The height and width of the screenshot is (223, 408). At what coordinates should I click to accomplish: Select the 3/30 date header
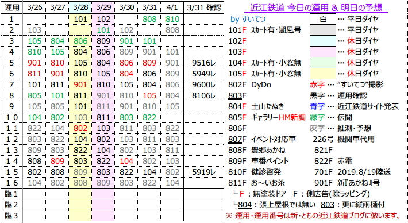(x=126, y=7)
